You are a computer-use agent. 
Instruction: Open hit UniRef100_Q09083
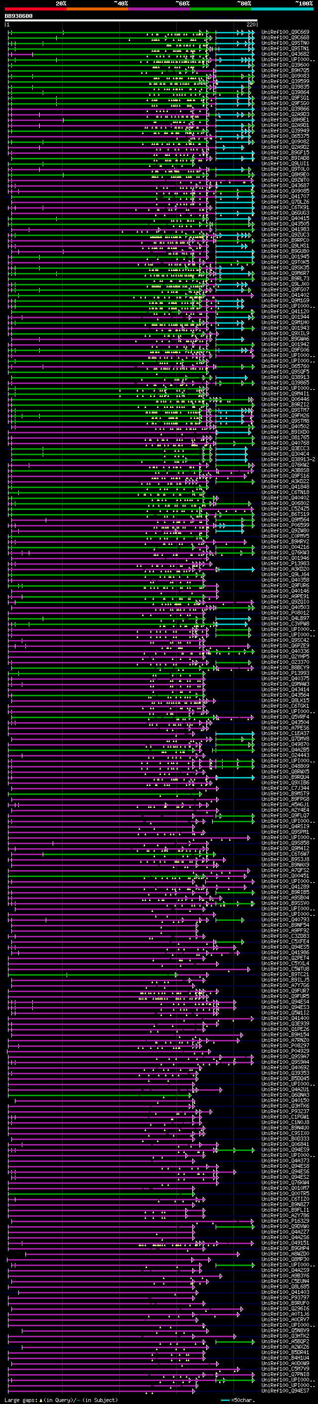click(x=285, y=76)
